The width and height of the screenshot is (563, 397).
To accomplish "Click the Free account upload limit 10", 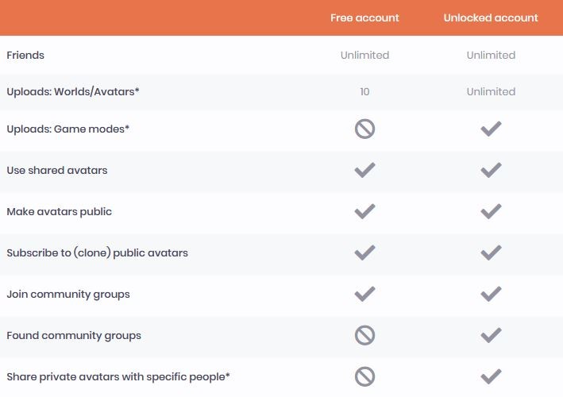I will 364,92.
